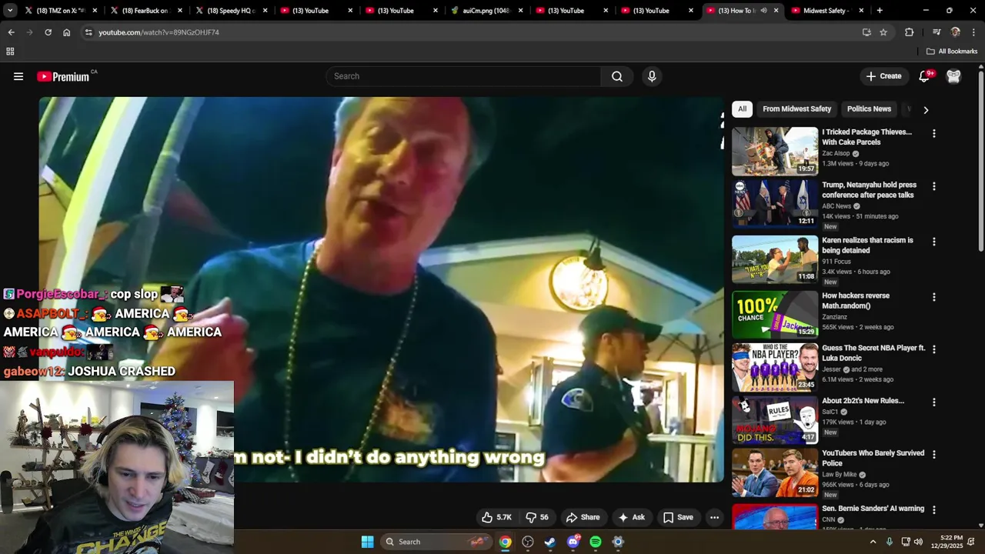The height and width of the screenshot is (554, 985).
Task: Open YouTubers Who Barely Survived Police title
Action: point(873,458)
